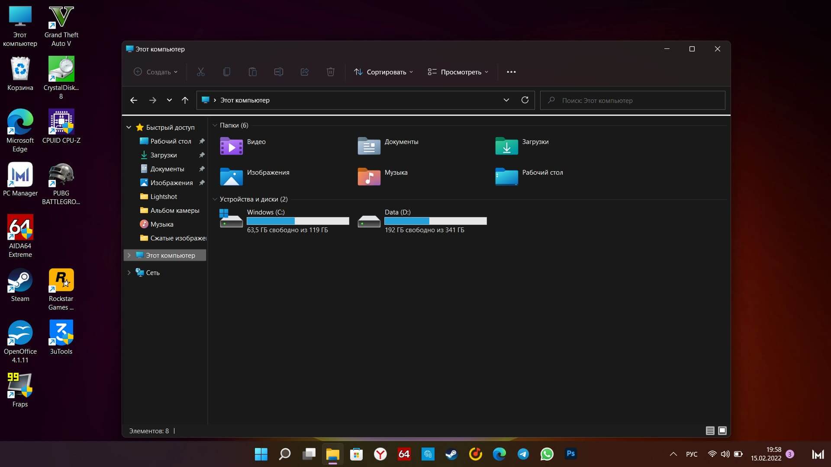
Task: Collapse the Быстрый доступ tree section
Action: [129, 127]
